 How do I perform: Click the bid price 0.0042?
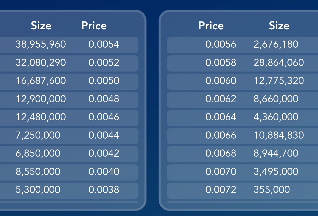pyautogui.click(x=104, y=153)
